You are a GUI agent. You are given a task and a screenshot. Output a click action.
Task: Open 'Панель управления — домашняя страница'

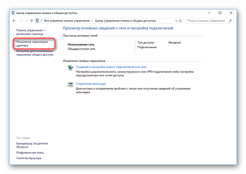tap(31, 32)
